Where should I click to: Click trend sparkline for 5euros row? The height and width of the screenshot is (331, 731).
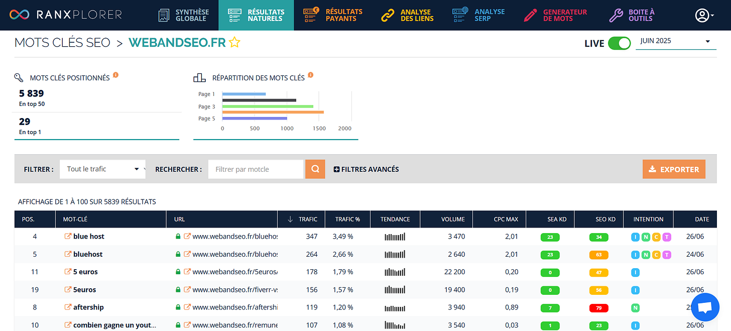click(x=395, y=290)
